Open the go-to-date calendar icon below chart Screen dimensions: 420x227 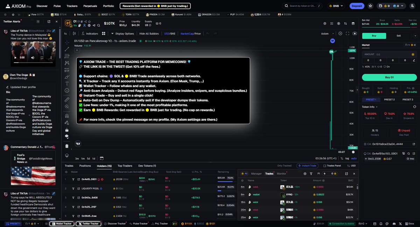(101, 158)
